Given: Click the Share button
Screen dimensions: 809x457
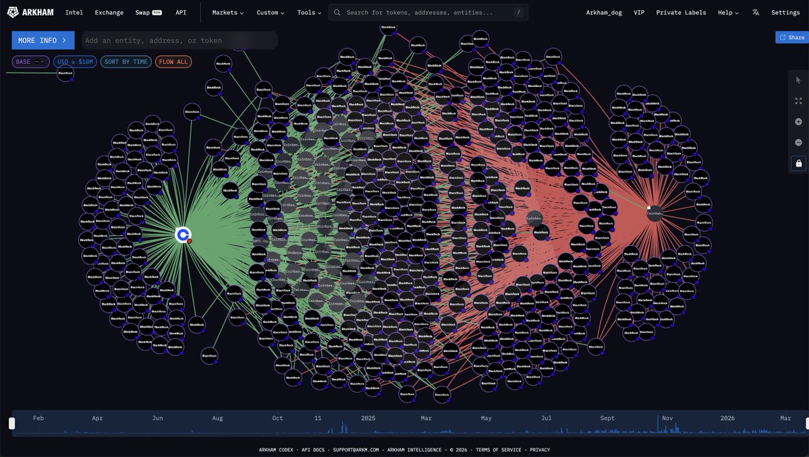Looking at the screenshot, I should click(792, 37).
